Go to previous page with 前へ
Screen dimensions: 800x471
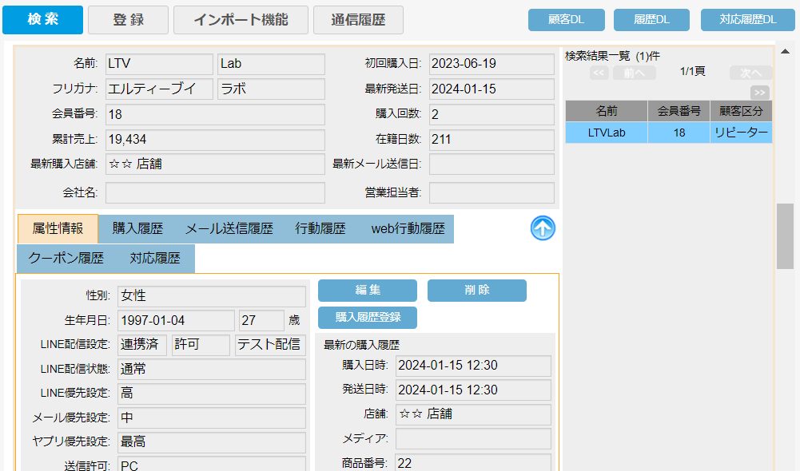coord(635,73)
